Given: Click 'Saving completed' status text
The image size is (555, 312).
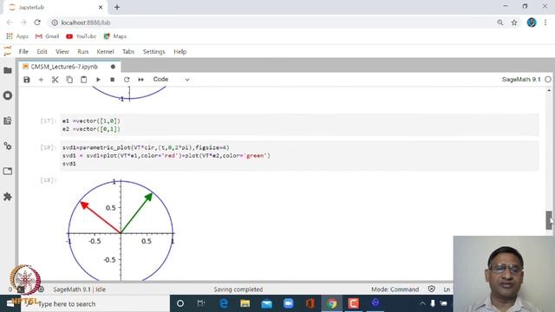Looking at the screenshot, I should tap(238, 289).
